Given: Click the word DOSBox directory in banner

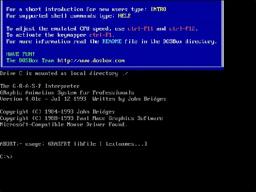Looking at the screenshot, I should point(190,41).
